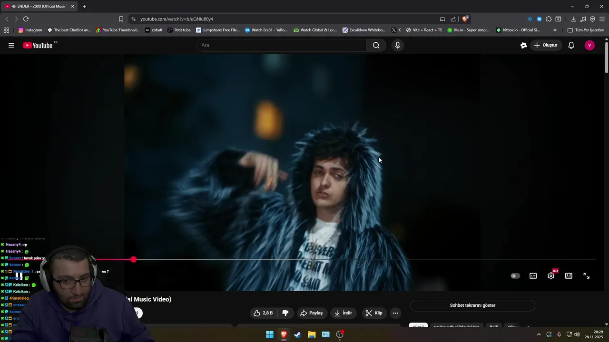Open a new browser tab with plus
Viewport: 609px width, 342px height.
[x=84, y=6]
